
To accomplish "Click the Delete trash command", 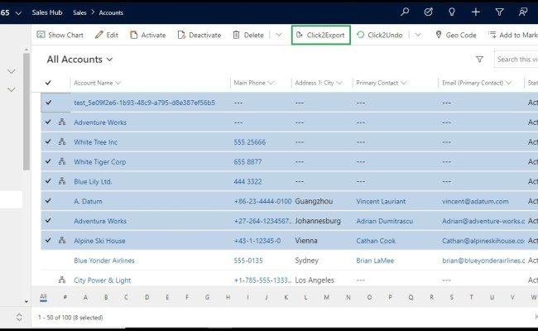I will (248, 35).
